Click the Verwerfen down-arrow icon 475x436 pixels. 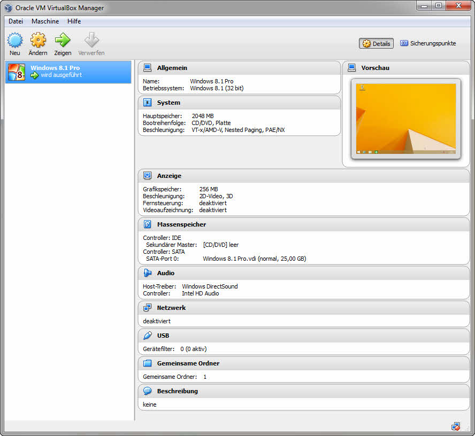tap(91, 40)
